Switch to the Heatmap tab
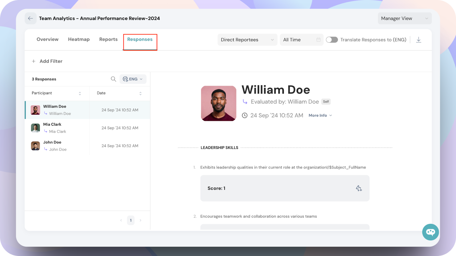 point(79,39)
